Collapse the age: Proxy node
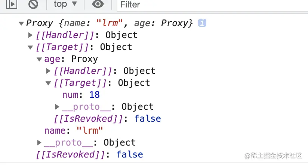308x165 pixels. click(39, 59)
